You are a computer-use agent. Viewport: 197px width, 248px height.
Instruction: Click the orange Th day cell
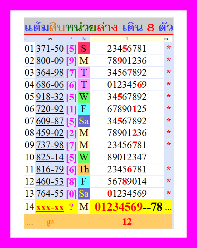coord(84,169)
